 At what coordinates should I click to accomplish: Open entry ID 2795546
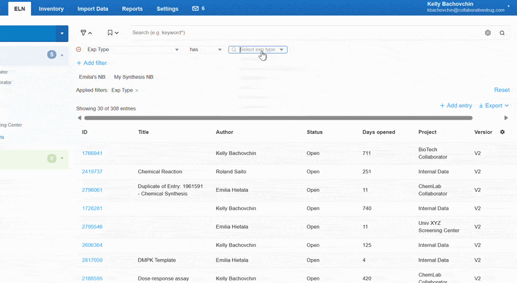click(92, 227)
